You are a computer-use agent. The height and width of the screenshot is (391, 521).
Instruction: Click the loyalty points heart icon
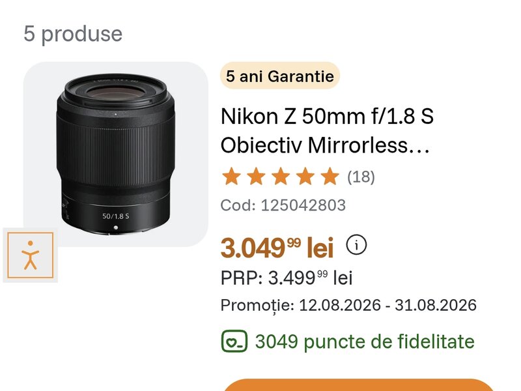point(234,341)
